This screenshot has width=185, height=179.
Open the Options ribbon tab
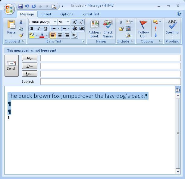[x=67, y=14]
